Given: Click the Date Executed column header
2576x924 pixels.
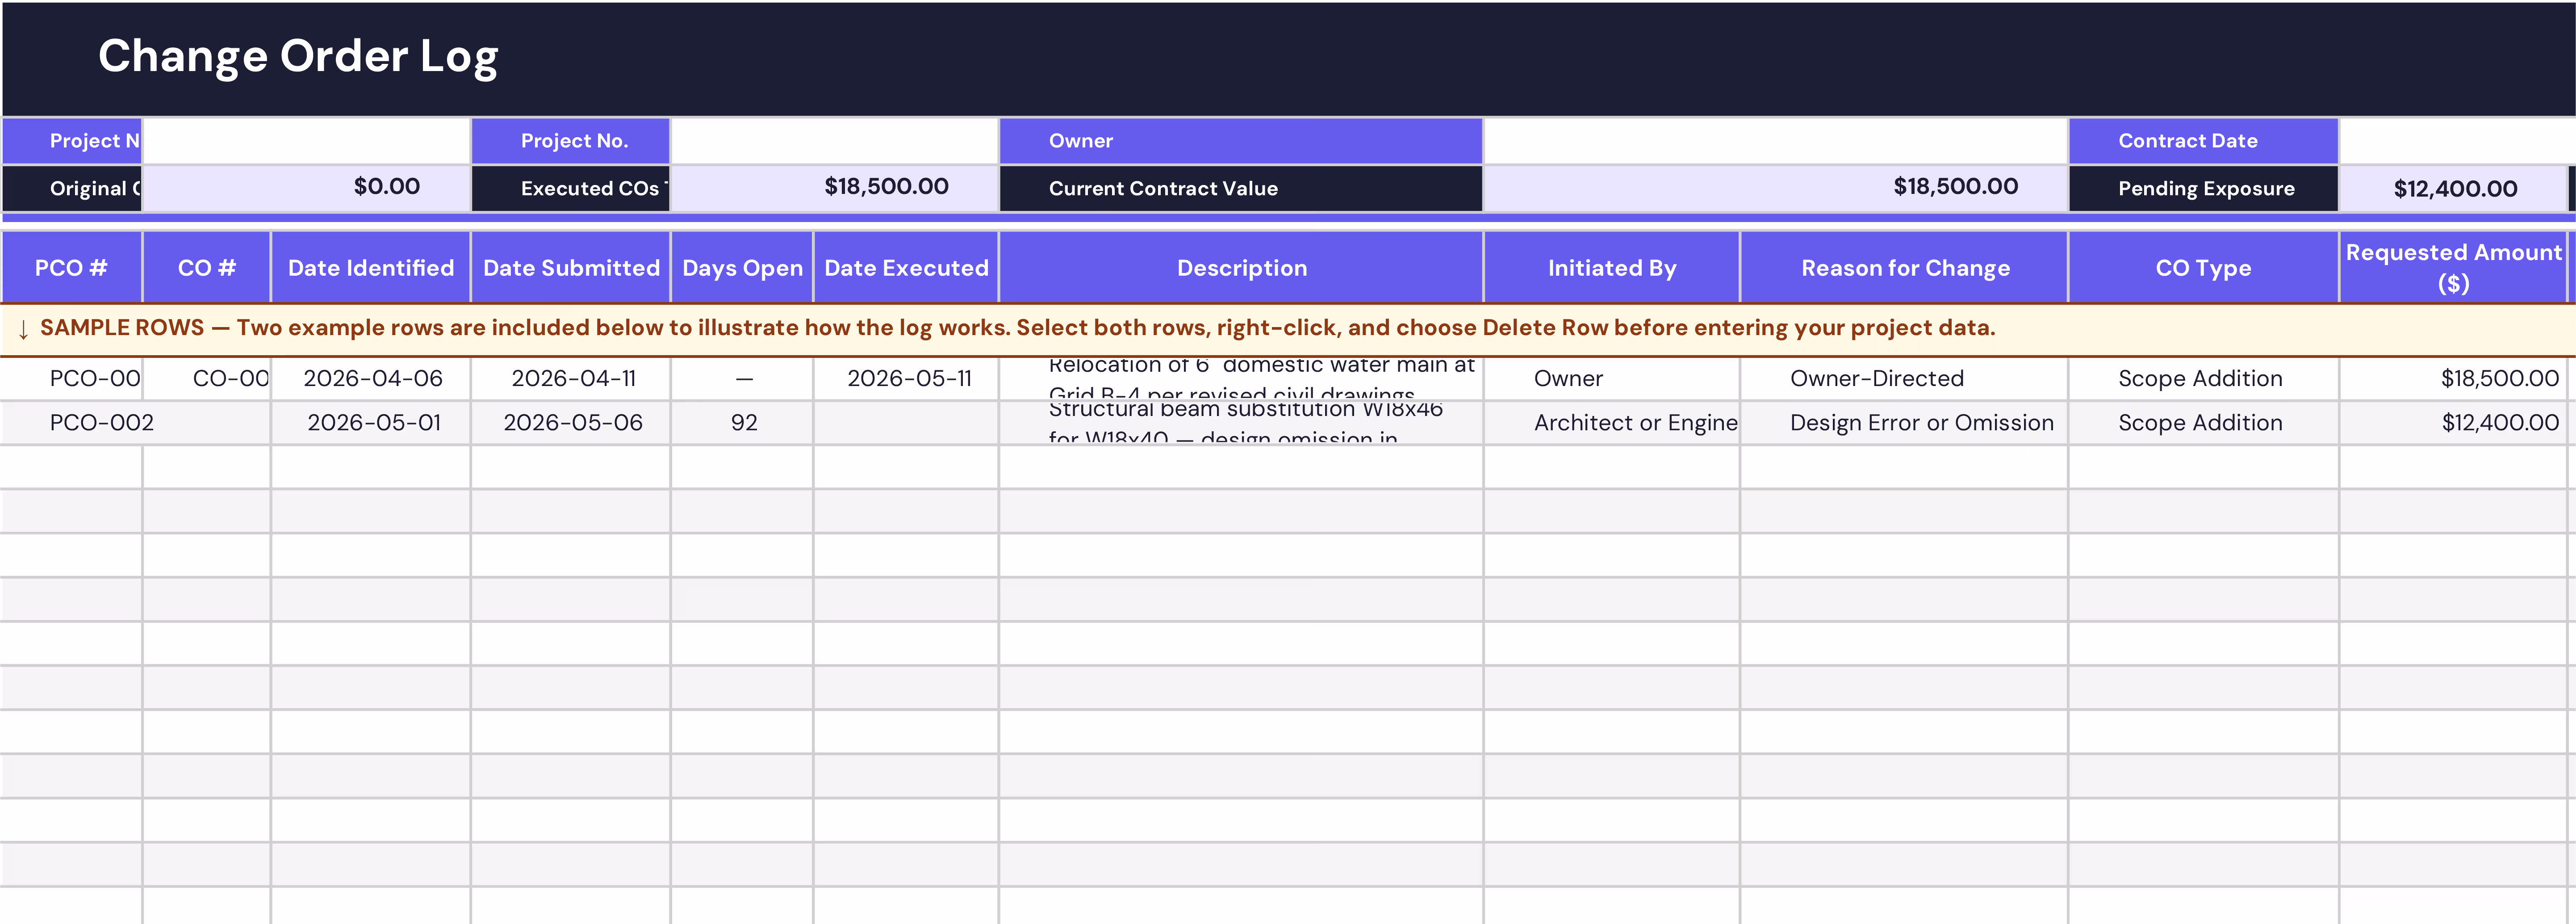Looking at the screenshot, I should click(x=906, y=268).
